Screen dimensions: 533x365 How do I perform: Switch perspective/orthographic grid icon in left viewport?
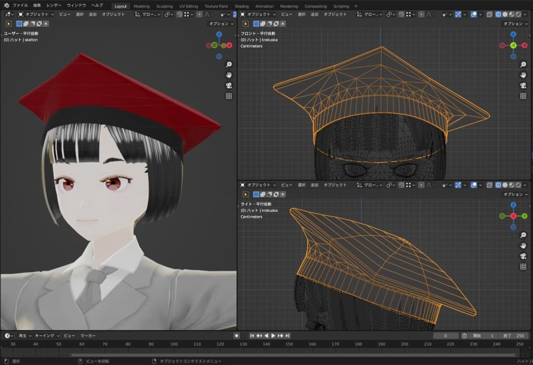click(229, 96)
